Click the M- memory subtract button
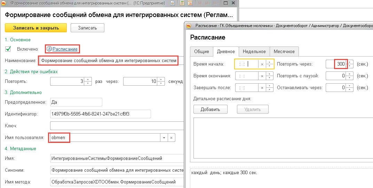 point(216,3)
